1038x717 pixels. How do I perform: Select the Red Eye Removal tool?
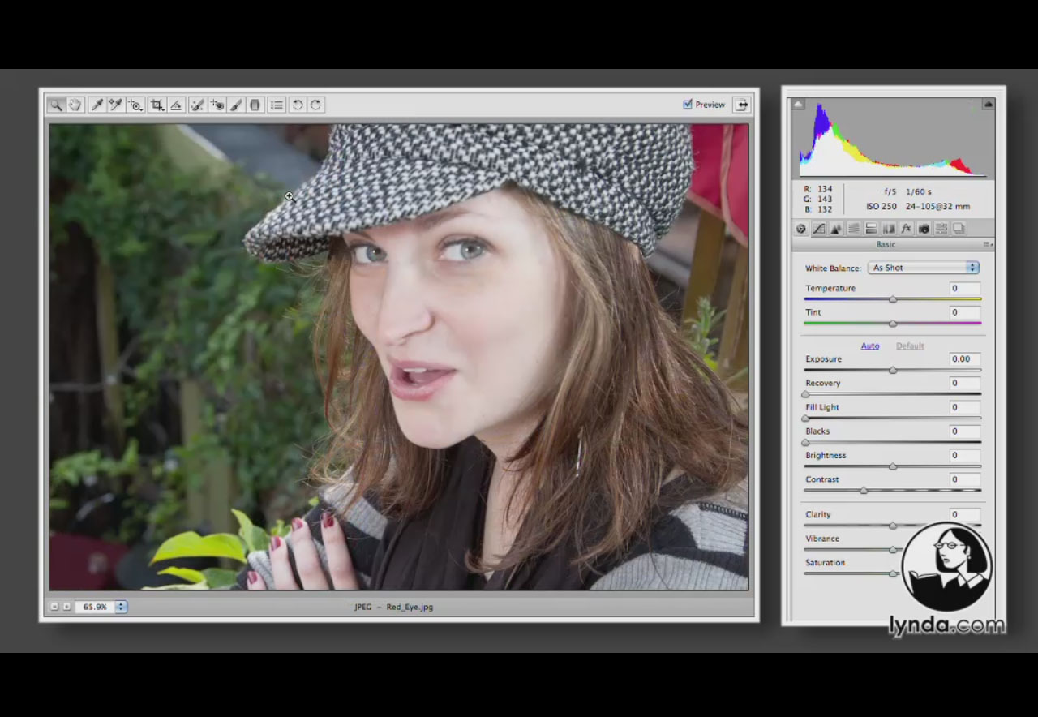click(x=217, y=105)
